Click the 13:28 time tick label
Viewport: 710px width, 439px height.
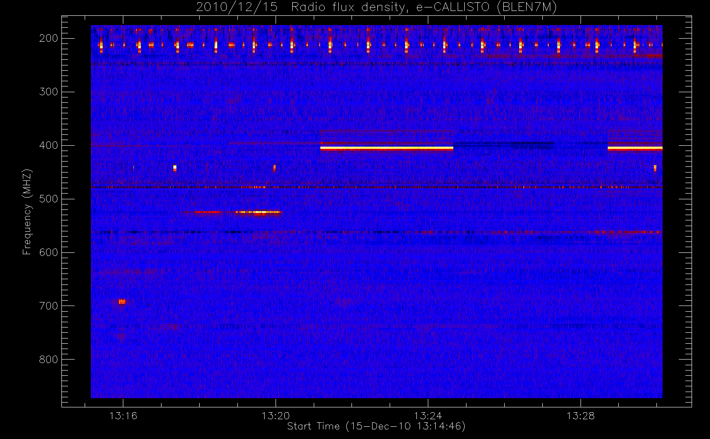point(580,416)
